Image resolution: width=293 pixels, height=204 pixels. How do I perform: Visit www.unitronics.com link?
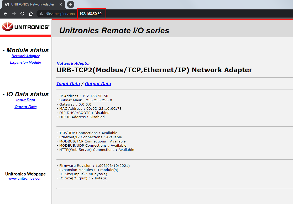[x=25, y=179]
